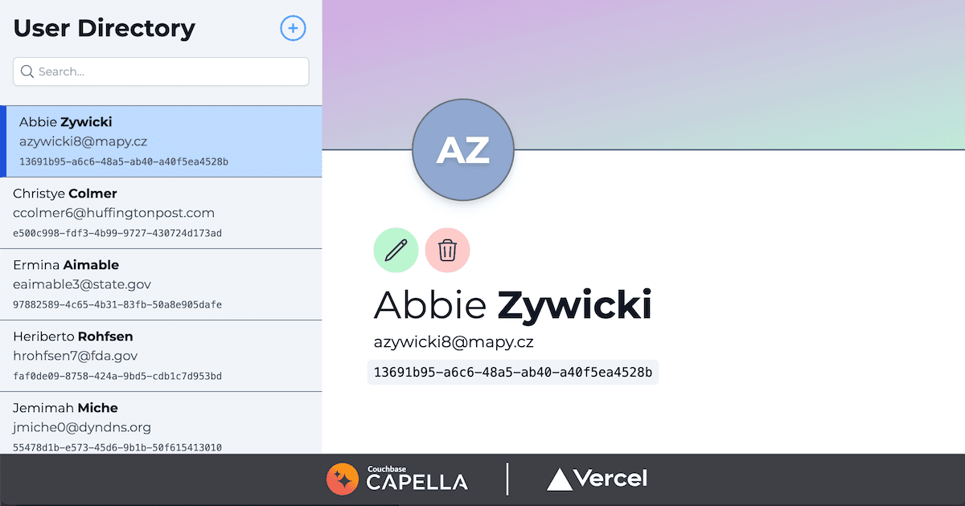
Task: Open Ermina Aimable's profile
Action: 161,284
